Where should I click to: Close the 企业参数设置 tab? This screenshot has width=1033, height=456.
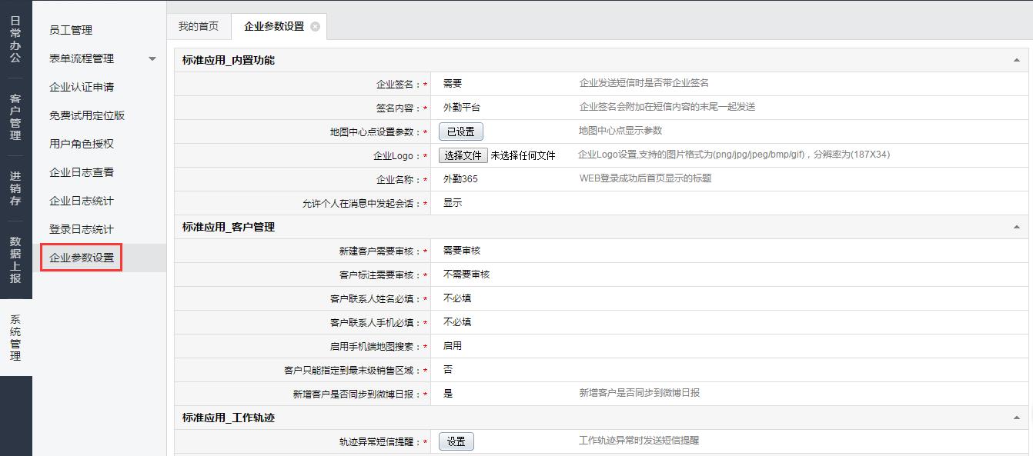tap(315, 27)
